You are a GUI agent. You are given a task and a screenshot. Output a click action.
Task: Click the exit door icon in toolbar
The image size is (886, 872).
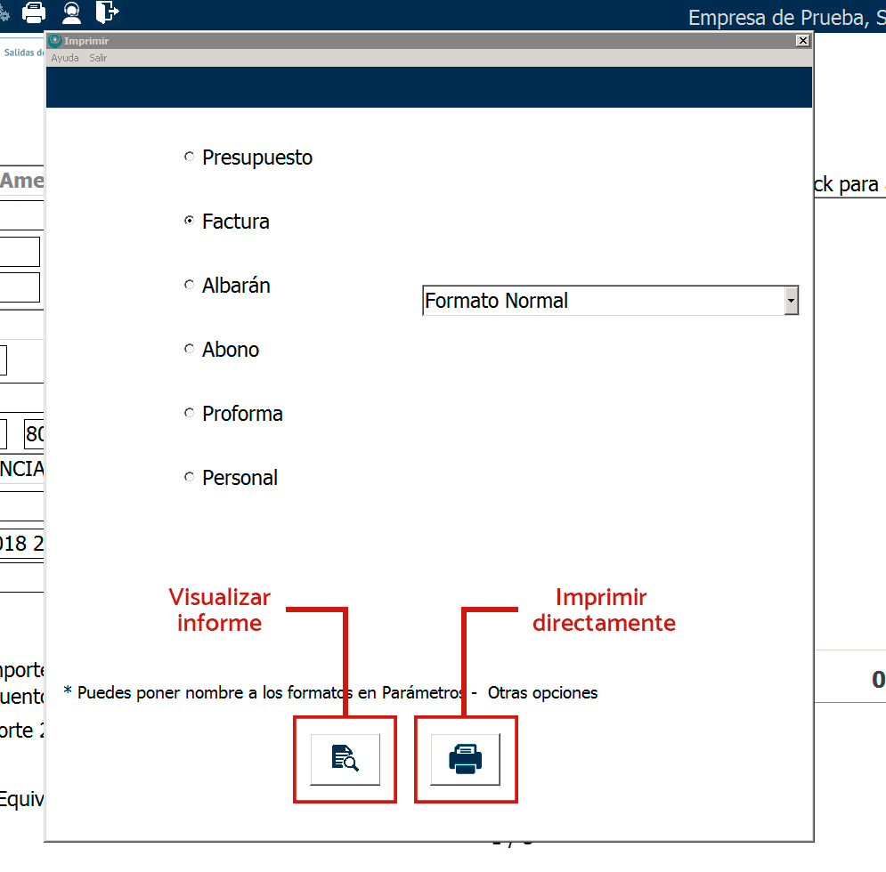107,12
